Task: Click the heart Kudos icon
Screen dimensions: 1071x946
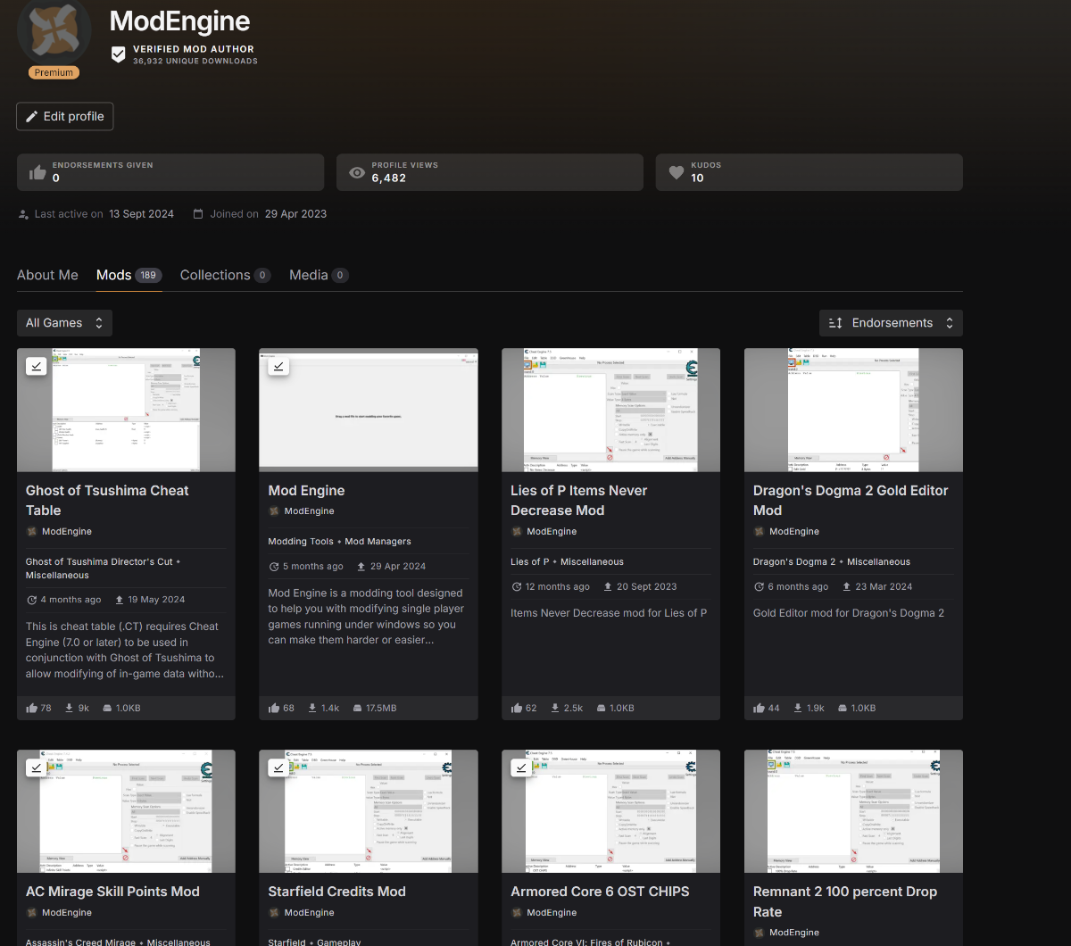Action: coord(677,172)
